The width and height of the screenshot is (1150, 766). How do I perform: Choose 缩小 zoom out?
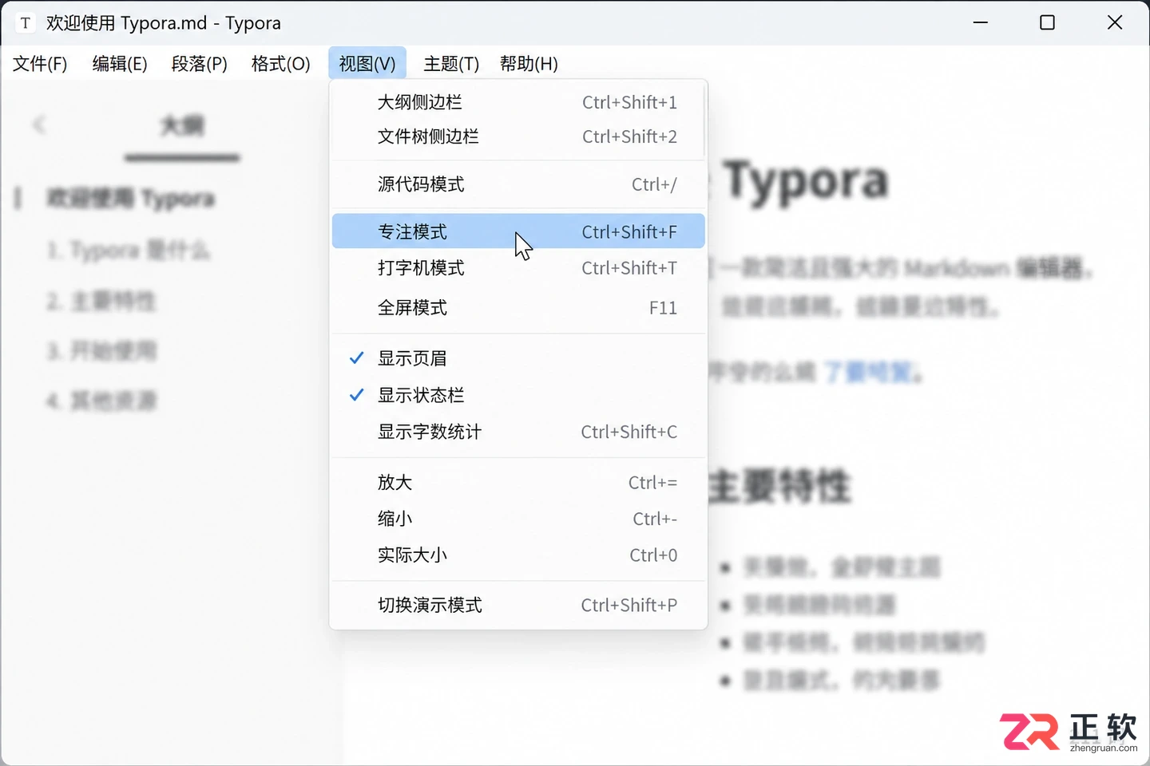(518, 519)
